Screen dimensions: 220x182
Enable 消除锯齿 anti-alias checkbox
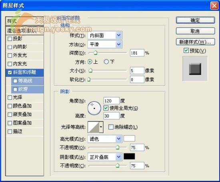tap(111, 127)
